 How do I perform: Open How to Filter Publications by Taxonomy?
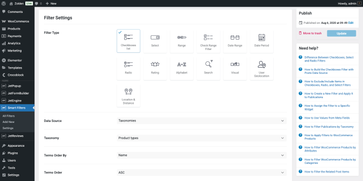(329, 127)
